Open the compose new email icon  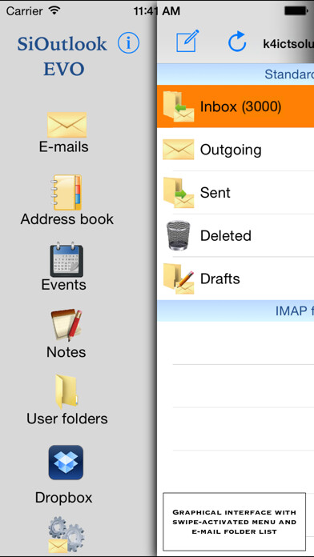coord(187,42)
